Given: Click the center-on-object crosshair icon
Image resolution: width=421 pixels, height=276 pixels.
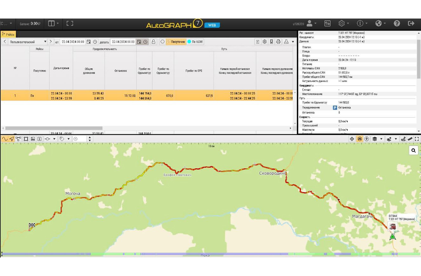Looking at the screenshot, I should tap(352, 139).
